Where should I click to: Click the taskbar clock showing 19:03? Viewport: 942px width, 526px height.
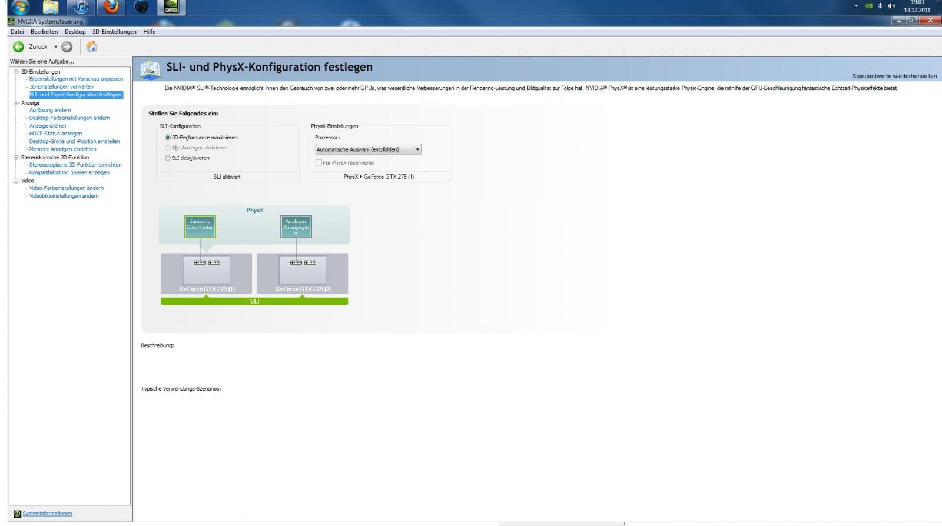click(917, 6)
